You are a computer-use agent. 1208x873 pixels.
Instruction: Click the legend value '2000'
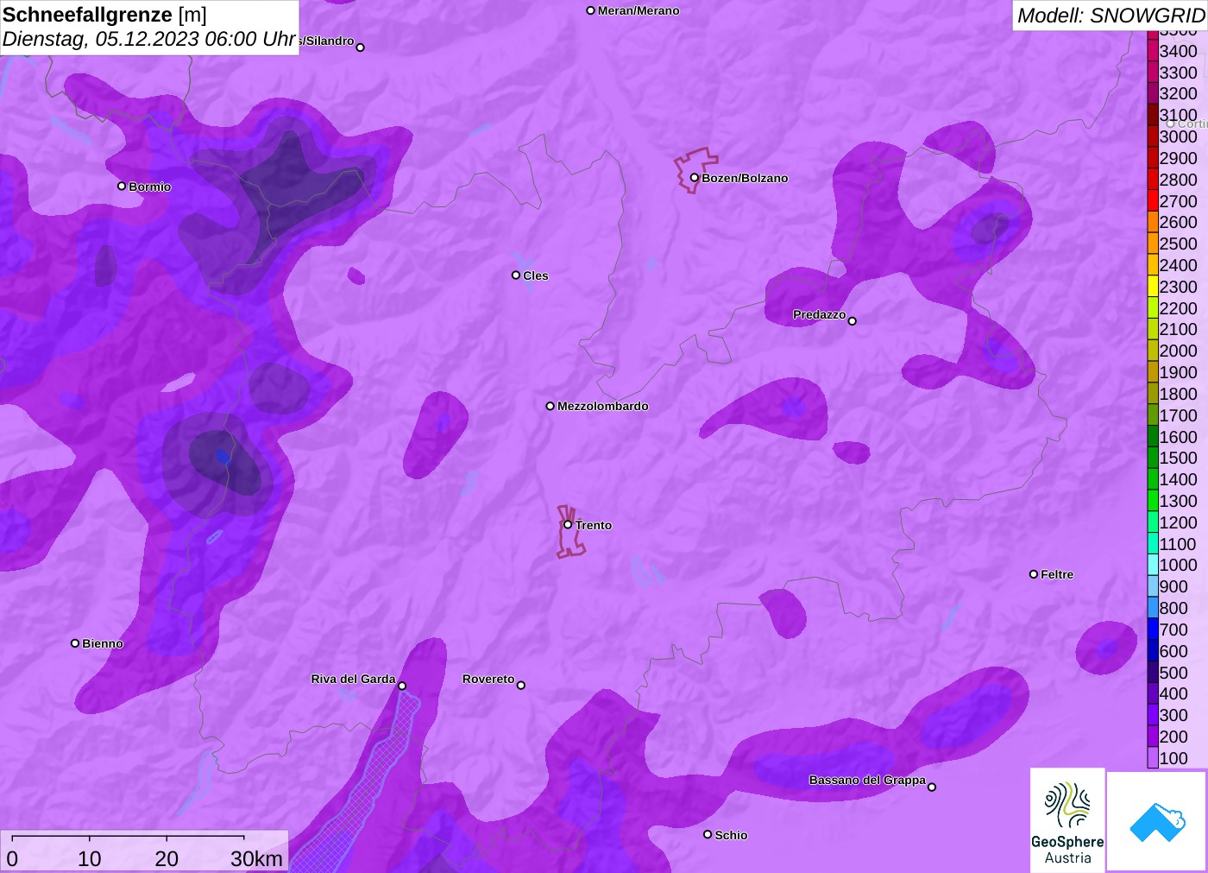pyautogui.click(x=1178, y=351)
